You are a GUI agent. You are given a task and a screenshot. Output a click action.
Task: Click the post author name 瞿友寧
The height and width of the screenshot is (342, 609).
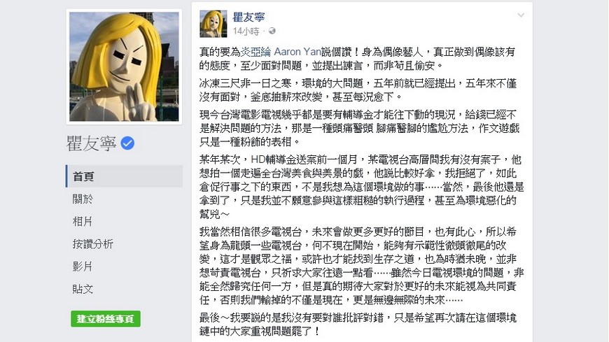(x=248, y=17)
